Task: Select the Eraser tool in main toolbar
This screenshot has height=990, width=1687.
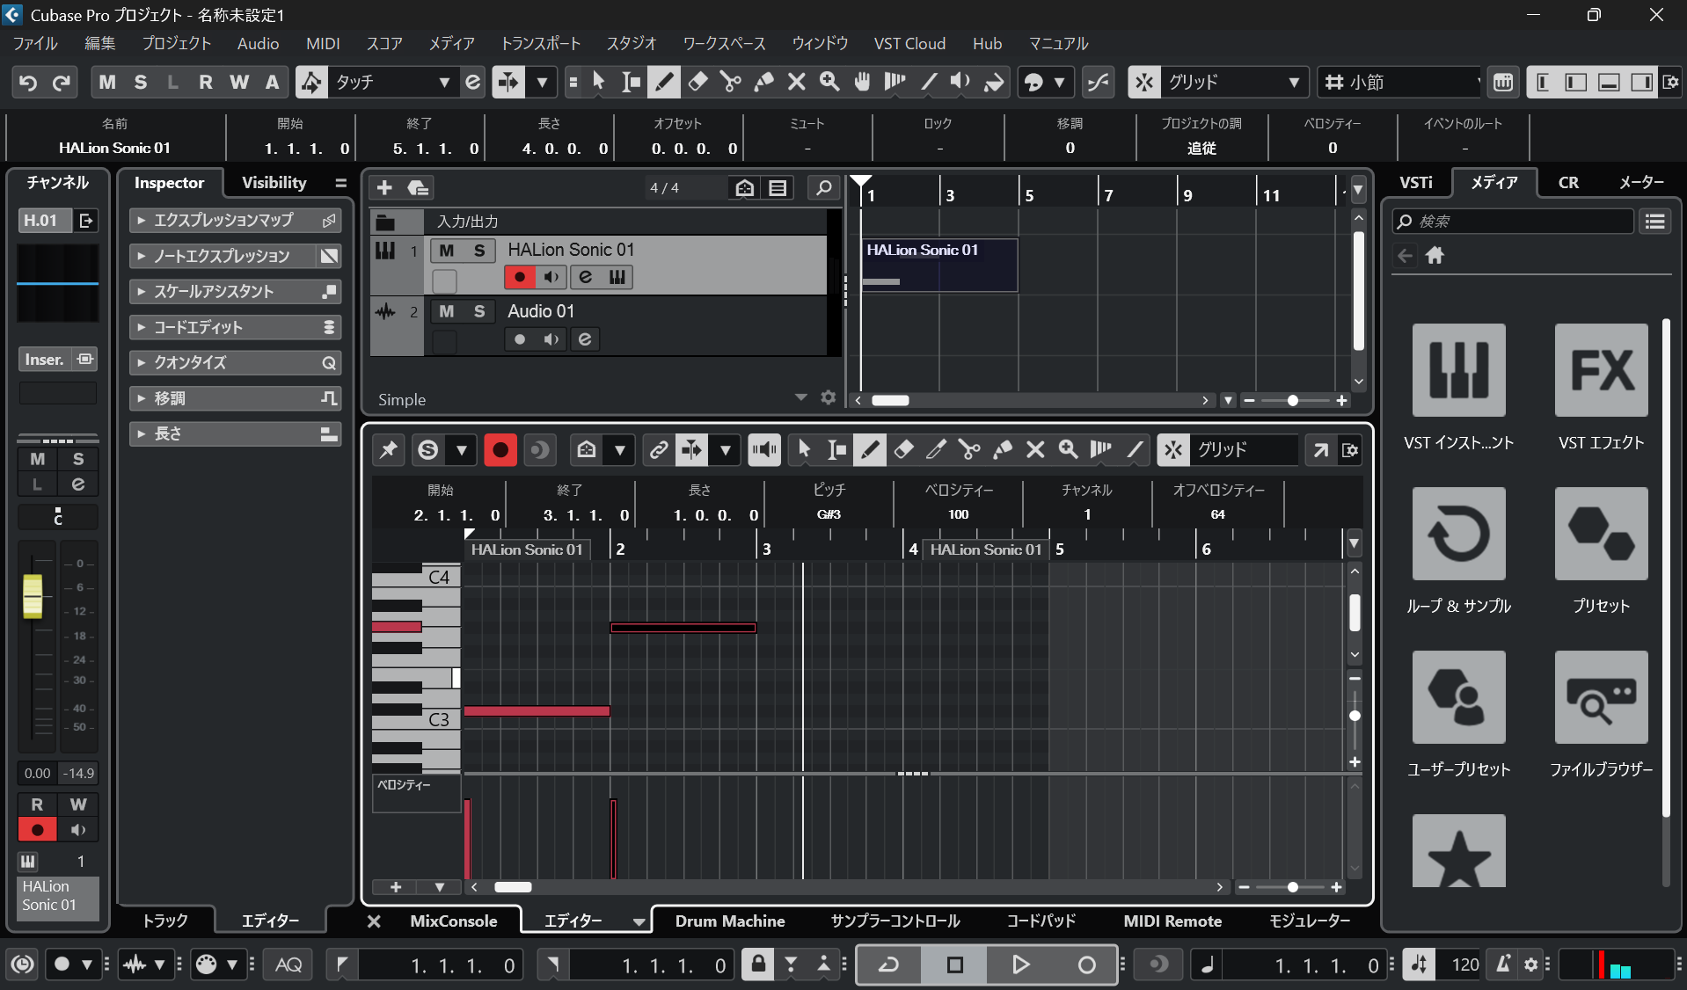Action: click(x=697, y=82)
